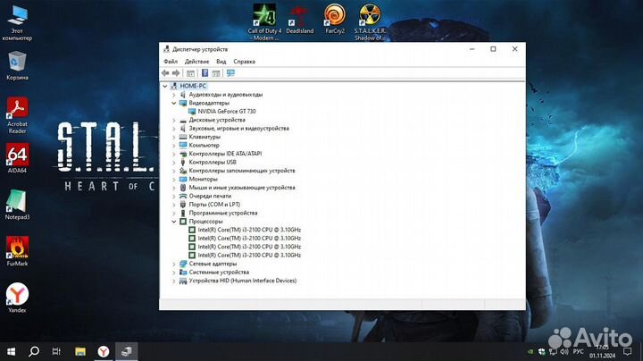Image resolution: width=643 pixels, height=361 pixels.
Task: Collapse Процессоры node
Action: [x=174, y=222]
